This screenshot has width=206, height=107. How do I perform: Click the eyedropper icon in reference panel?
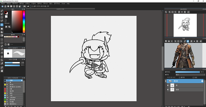(x=185, y=41)
